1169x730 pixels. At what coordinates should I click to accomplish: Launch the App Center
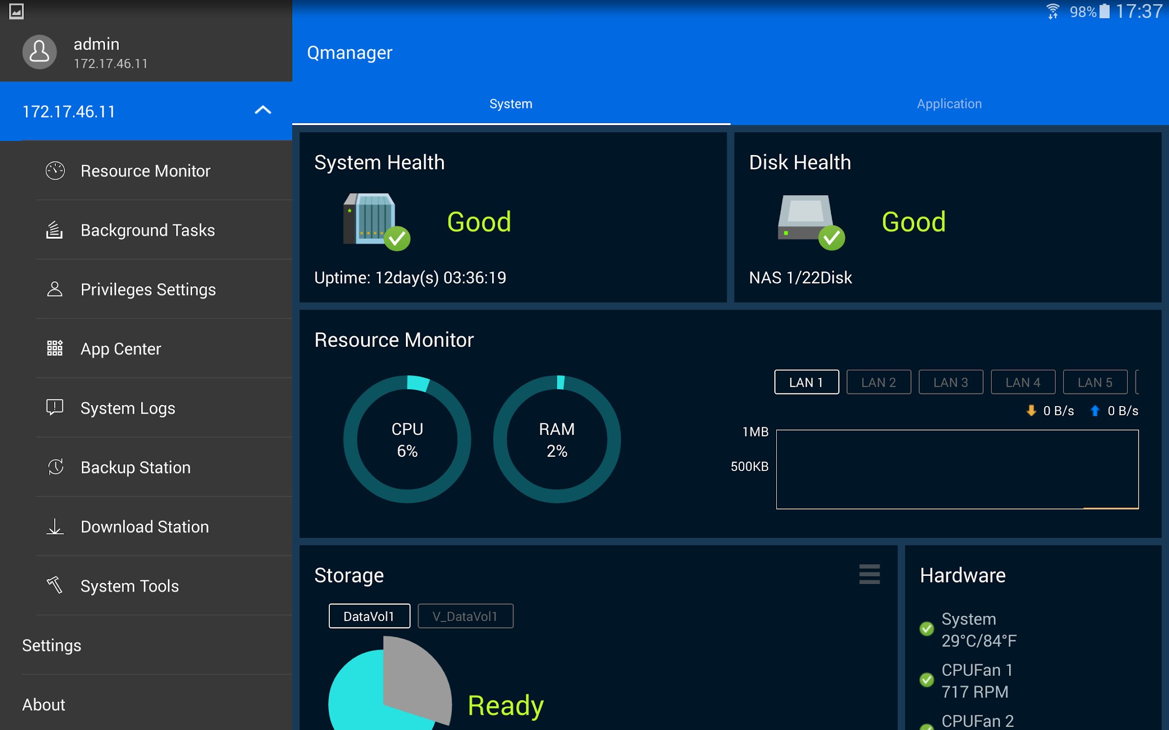(120, 348)
